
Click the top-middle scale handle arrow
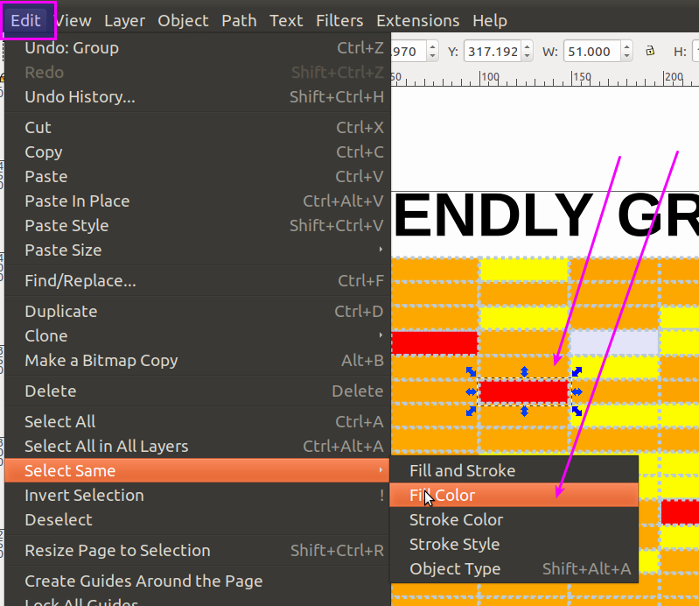coord(524,372)
